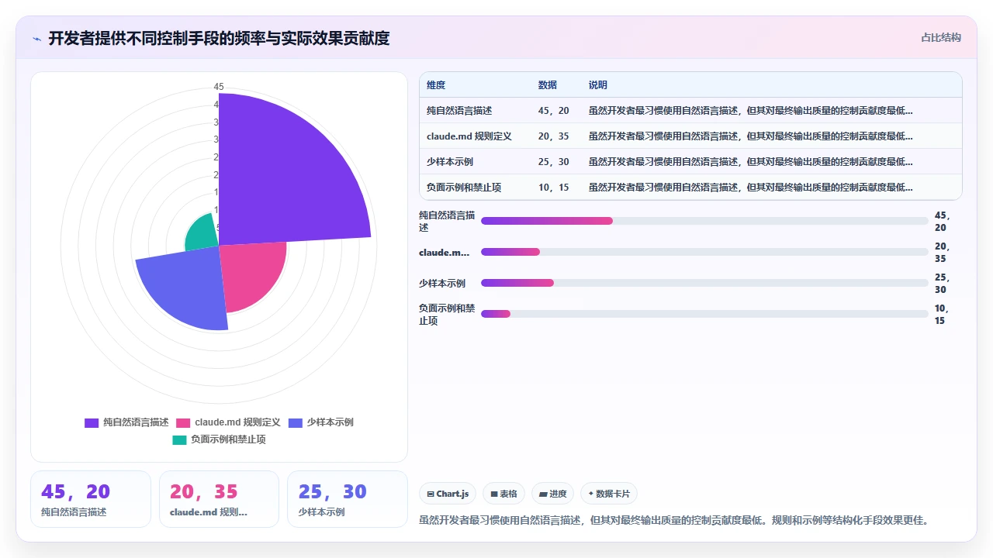Click the 进度 tag
This screenshot has height=558, width=993.
coord(552,494)
